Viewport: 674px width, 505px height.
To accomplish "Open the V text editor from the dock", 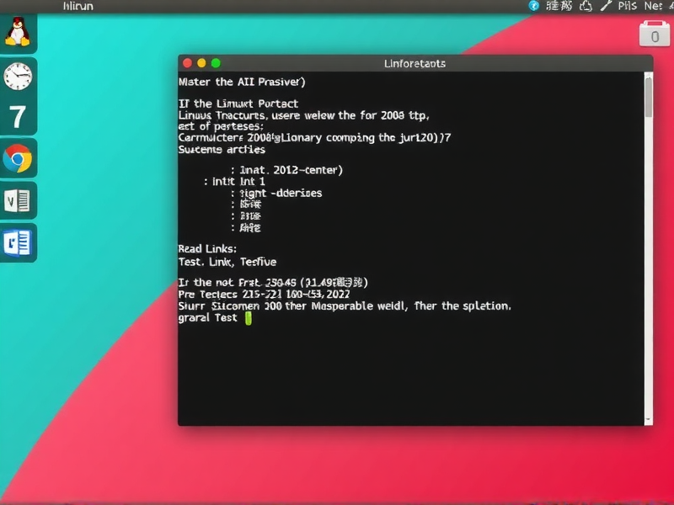I will pyautogui.click(x=19, y=200).
